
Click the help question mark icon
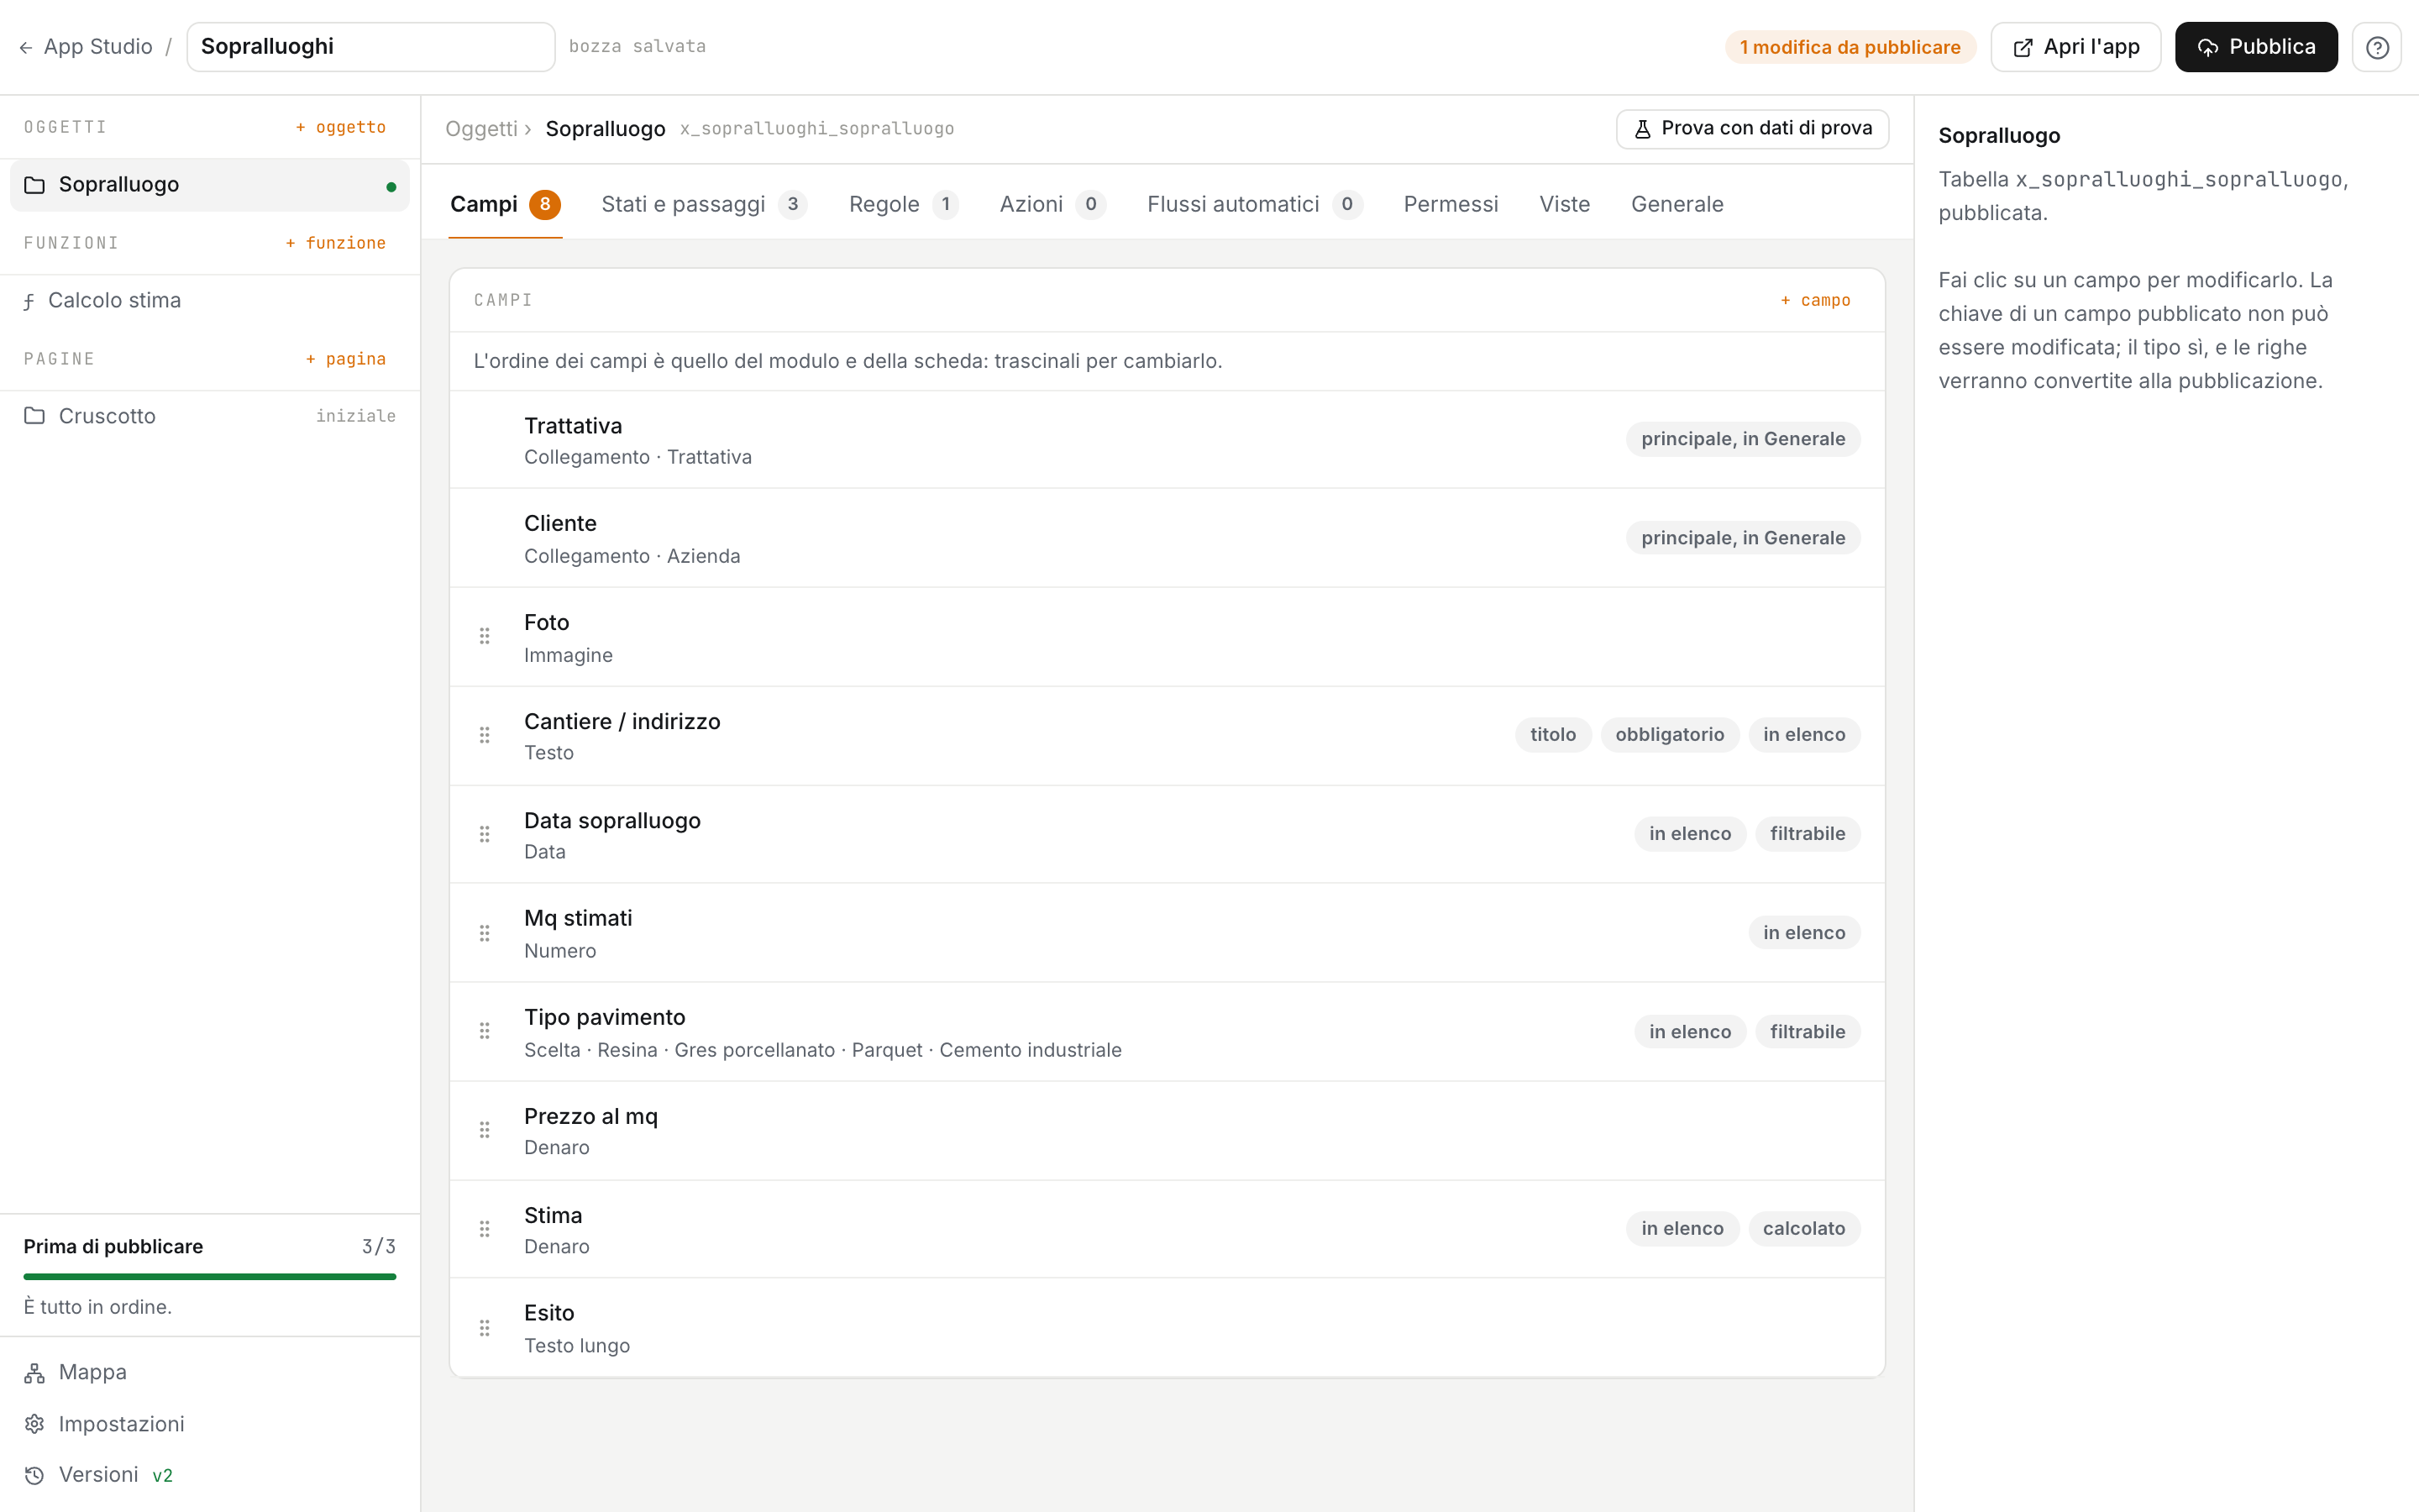[x=2376, y=47]
